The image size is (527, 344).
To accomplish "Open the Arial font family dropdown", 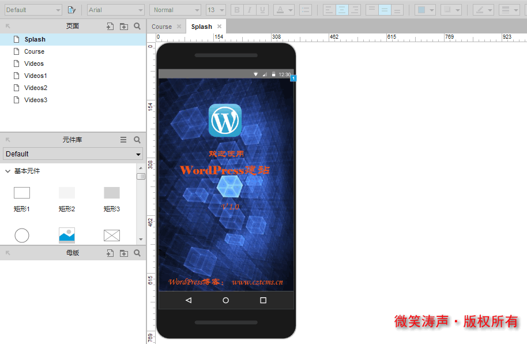I will pos(116,10).
